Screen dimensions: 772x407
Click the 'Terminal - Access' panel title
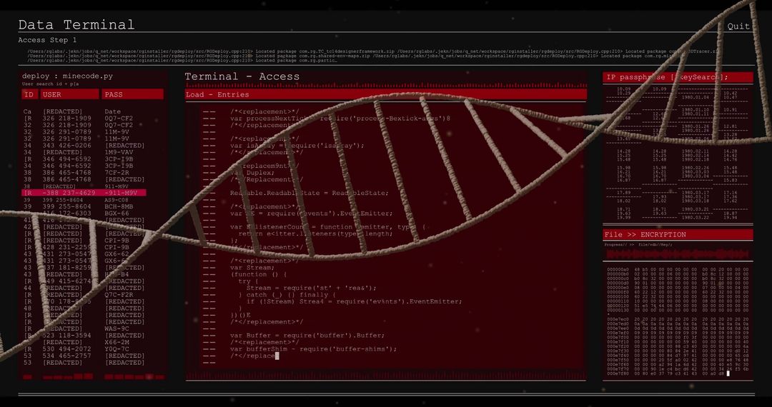pos(242,76)
